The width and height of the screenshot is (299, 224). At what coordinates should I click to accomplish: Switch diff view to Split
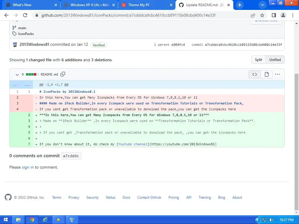pos(258,60)
